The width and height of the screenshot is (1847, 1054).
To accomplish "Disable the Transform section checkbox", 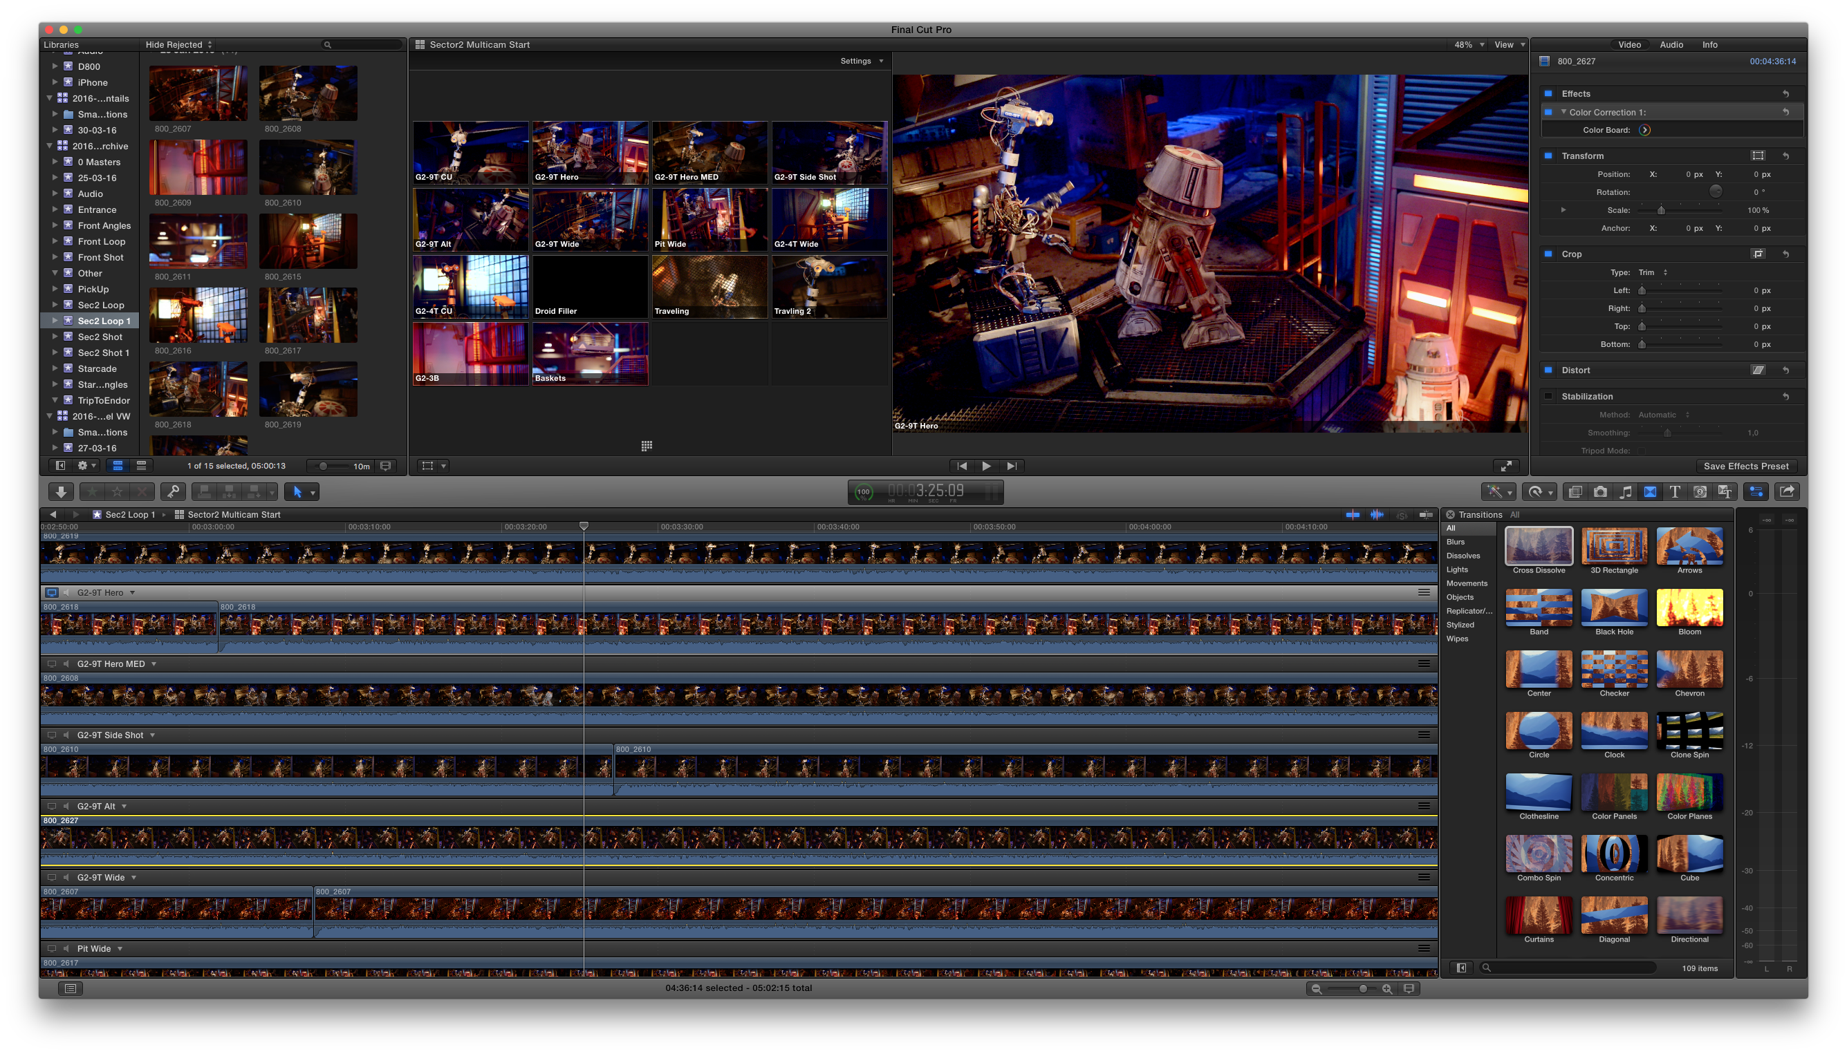I will [x=1548, y=156].
